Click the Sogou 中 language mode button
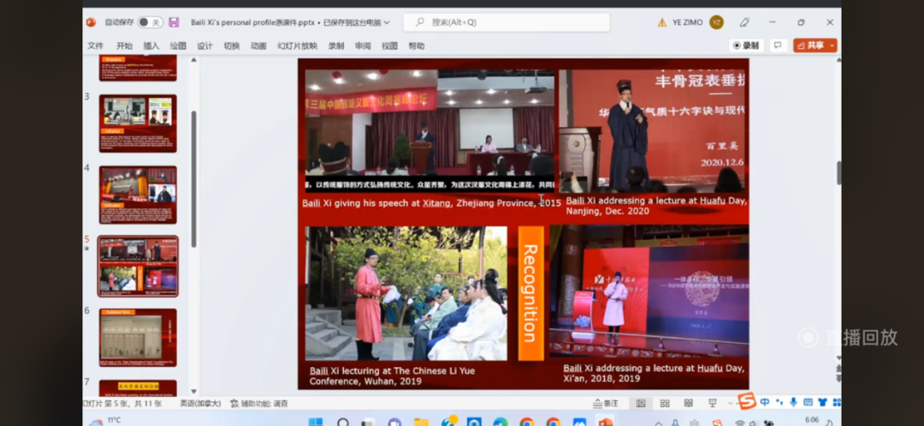This screenshot has width=924, height=426. click(764, 402)
